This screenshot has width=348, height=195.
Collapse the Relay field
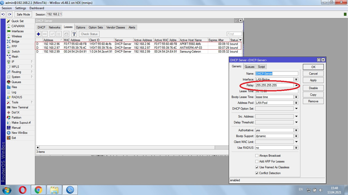pyautogui.click(x=296, y=85)
